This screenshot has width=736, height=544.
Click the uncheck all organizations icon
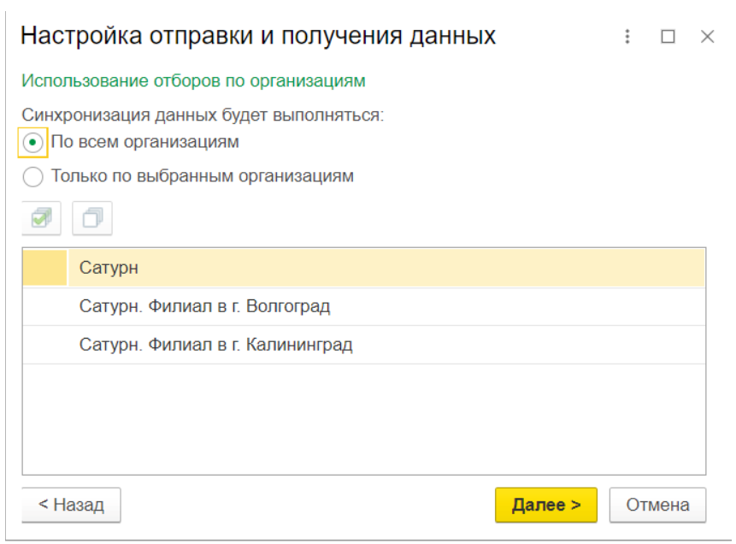91,219
